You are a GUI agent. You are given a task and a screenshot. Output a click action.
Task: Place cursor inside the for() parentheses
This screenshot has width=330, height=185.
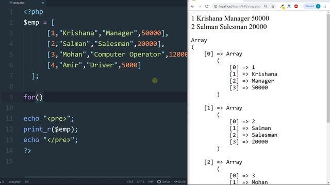[39, 97]
